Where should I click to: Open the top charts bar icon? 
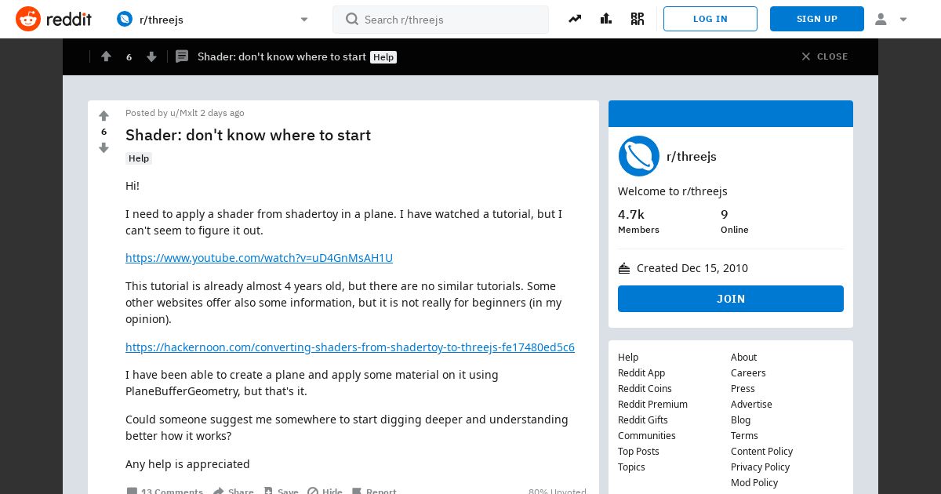click(605, 19)
